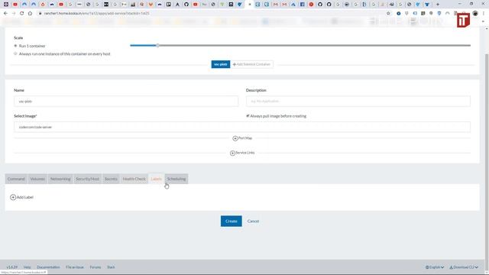Click the browser forward arrow
489x275 pixels.
(x=14, y=14)
